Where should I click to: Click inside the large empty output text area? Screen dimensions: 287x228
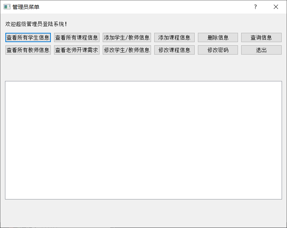(x=143, y=140)
